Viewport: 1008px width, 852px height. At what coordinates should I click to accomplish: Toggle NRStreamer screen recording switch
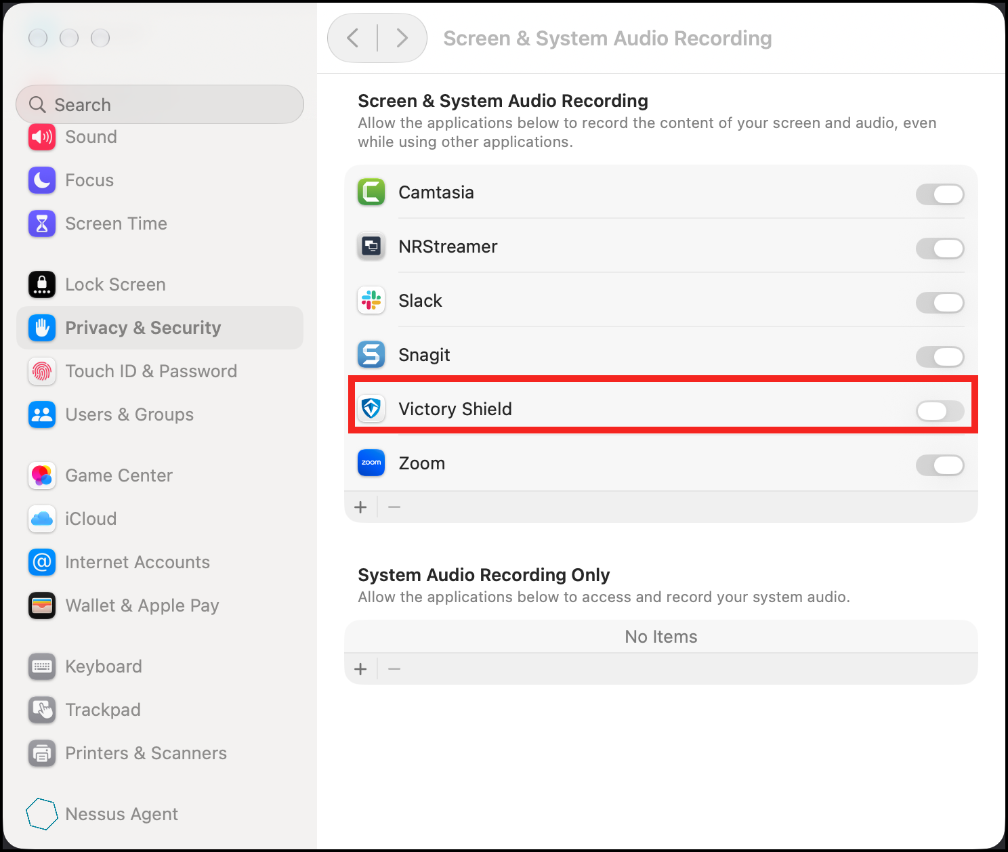pos(940,249)
